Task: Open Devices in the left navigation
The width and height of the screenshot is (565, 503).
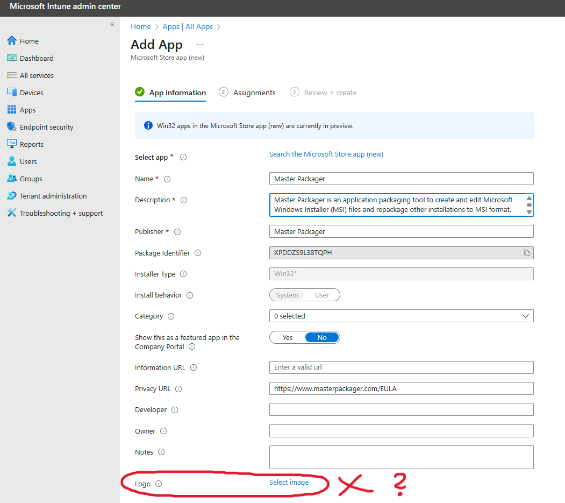Action: pos(32,93)
